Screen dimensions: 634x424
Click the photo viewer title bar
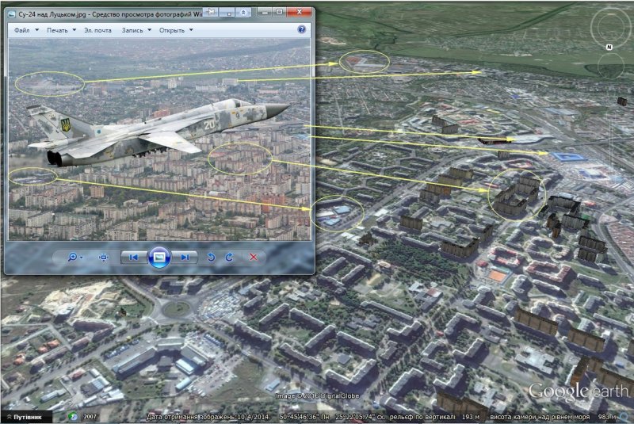tap(103, 13)
